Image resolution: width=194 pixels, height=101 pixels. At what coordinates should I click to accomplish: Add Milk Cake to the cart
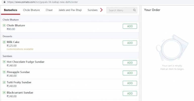[130, 43]
